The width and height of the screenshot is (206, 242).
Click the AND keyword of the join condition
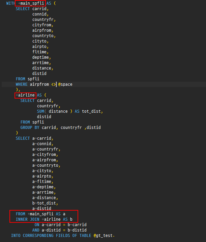click(36, 230)
